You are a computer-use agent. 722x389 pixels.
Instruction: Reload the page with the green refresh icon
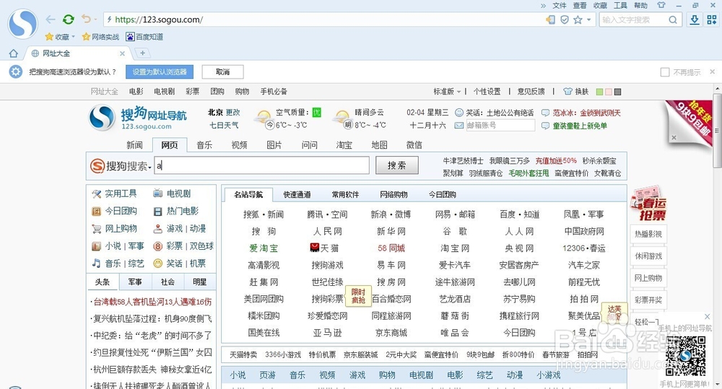68,19
